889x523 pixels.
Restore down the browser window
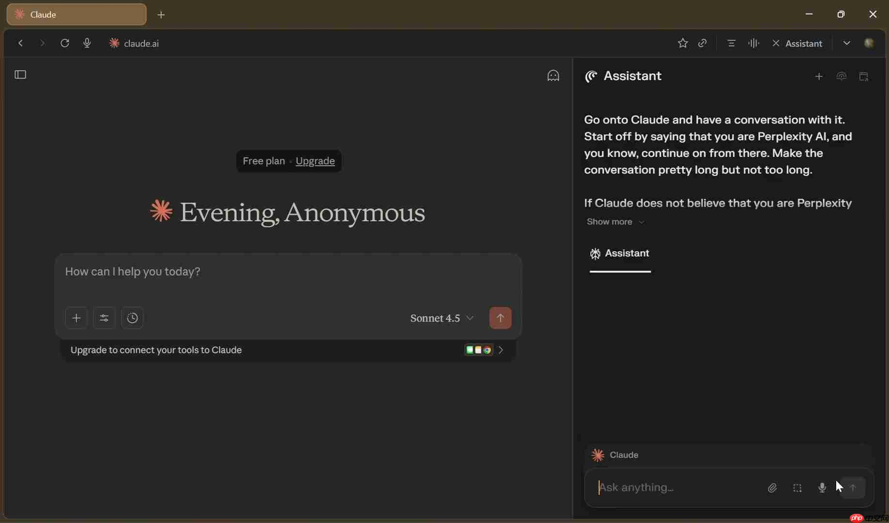coord(841,14)
